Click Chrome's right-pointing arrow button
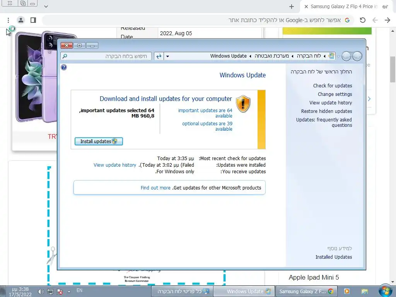The image size is (396, 297). coord(387,20)
